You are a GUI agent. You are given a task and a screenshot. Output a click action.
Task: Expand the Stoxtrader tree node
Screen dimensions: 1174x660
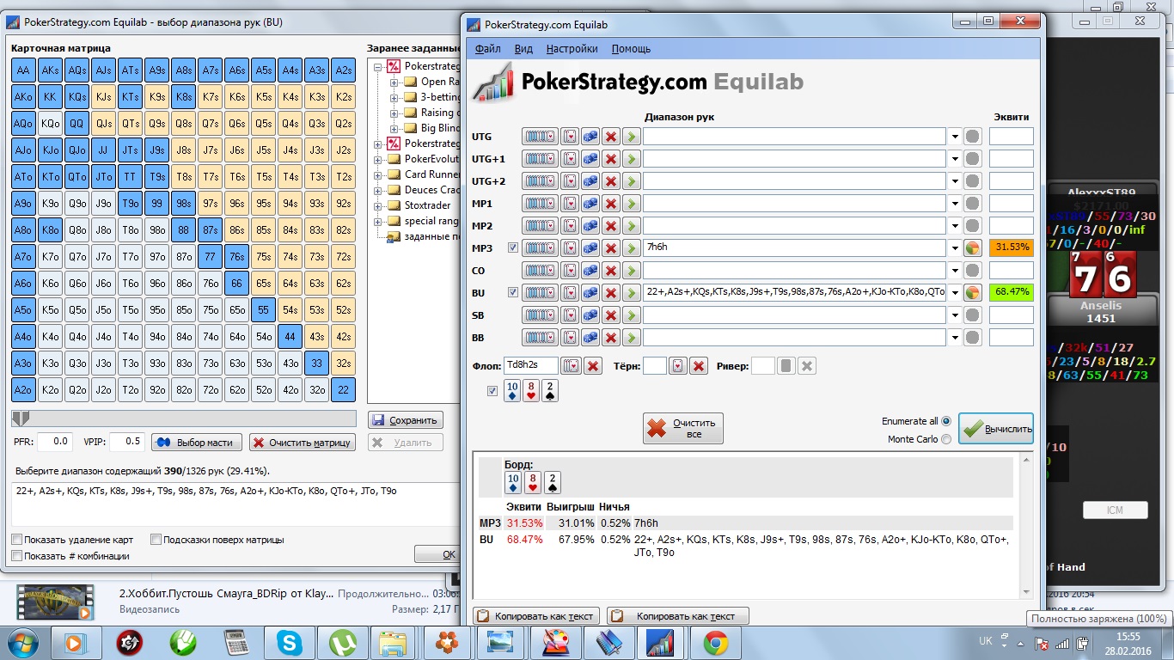tap(379, 205)
